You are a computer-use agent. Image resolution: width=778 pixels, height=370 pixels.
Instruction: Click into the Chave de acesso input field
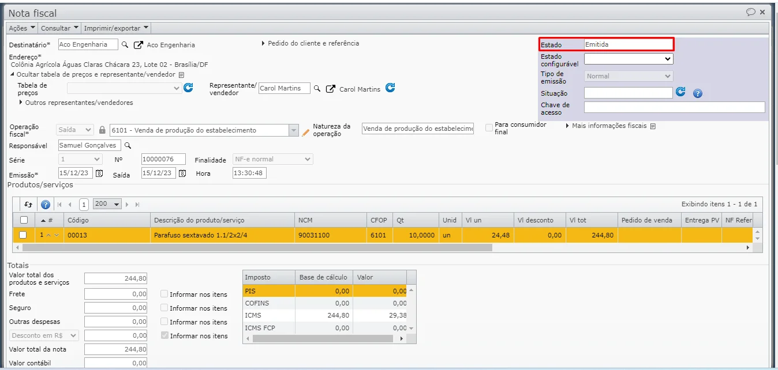point(674,107)
